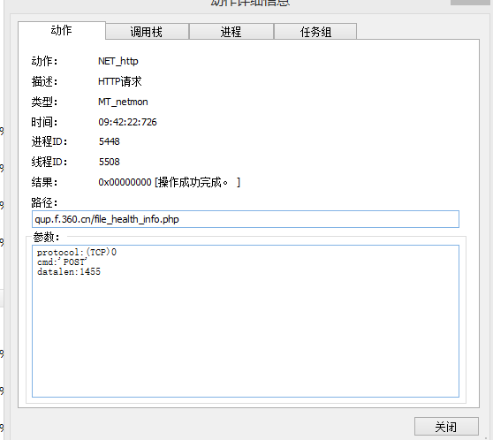This screenshot has height=440, width=493.
Task: Click the 动作: label
Action: coord(44,61)
